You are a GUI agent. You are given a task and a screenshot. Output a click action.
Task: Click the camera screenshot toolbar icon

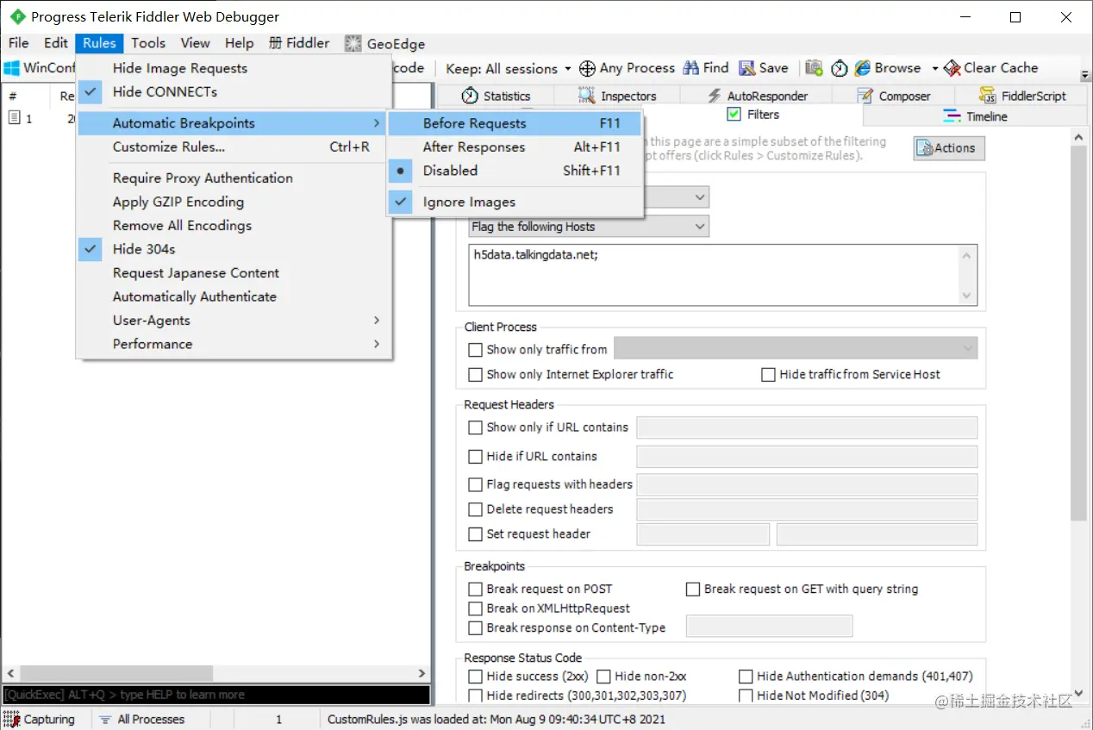(814, 68)
